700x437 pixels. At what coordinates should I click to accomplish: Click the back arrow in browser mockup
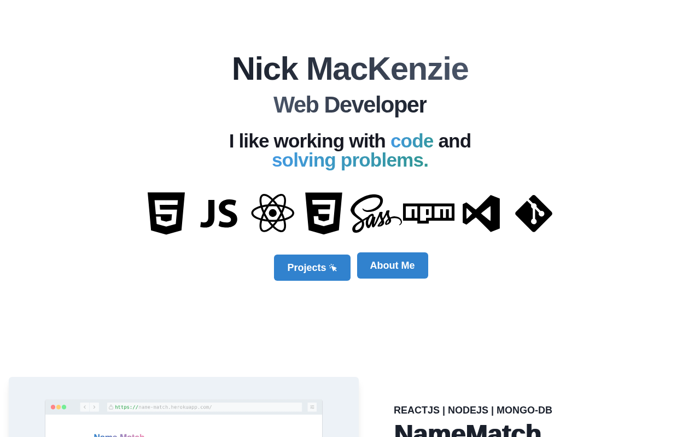click(x=85, y=407)
